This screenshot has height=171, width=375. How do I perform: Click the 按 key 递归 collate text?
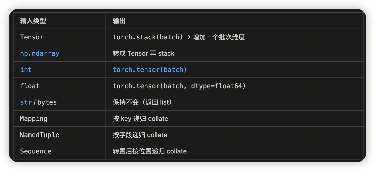tap(140, 119)
